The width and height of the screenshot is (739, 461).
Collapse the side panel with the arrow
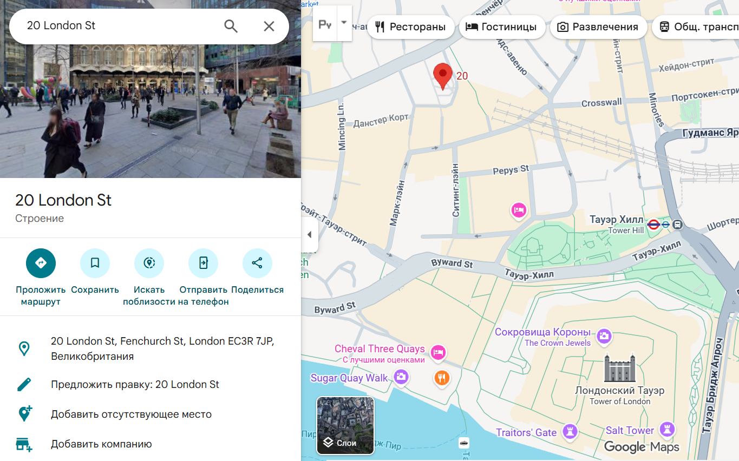click(x=310, y=234)
